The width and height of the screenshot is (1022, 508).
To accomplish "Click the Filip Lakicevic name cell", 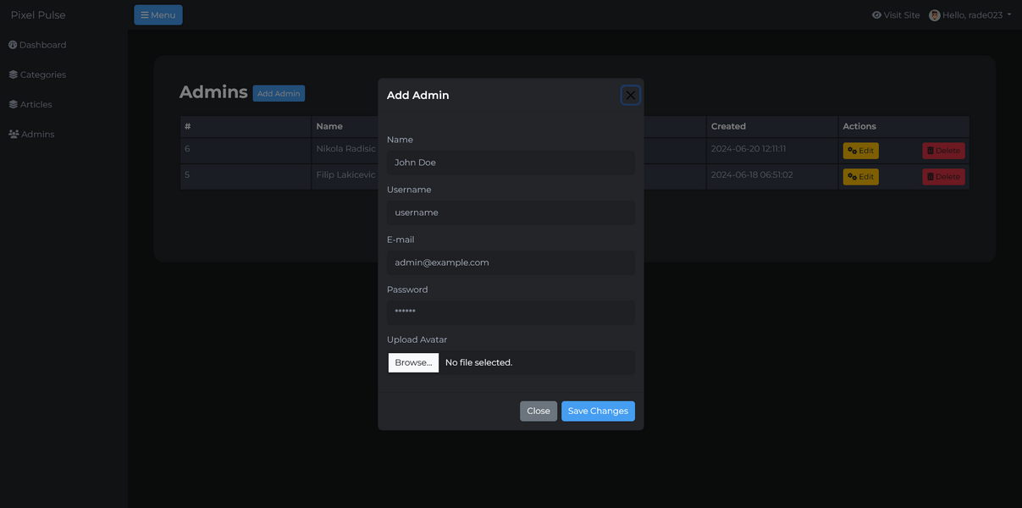I will coord(345,175).
